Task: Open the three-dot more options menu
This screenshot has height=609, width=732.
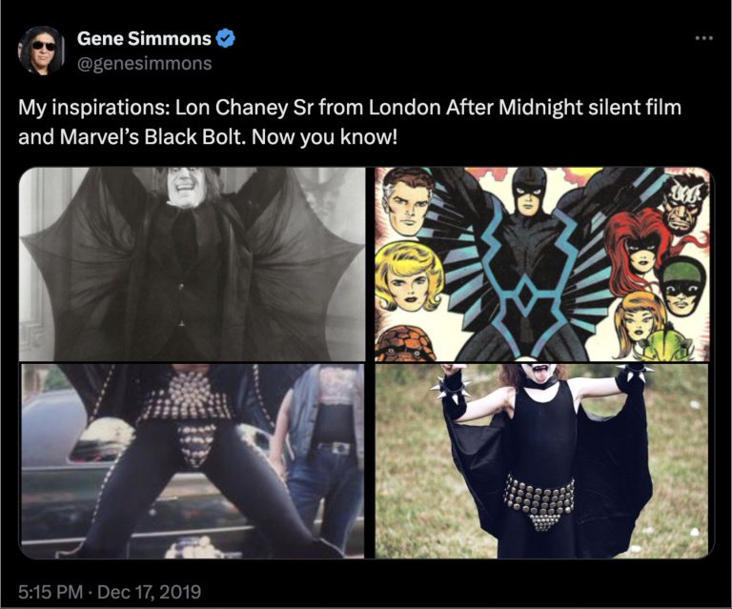Action: (704, 38)
